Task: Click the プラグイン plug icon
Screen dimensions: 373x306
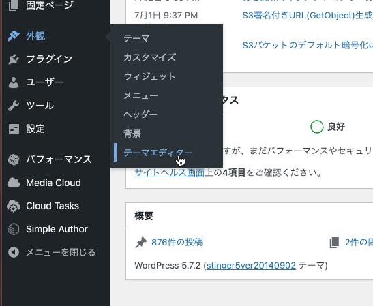Action: [14, 59]
